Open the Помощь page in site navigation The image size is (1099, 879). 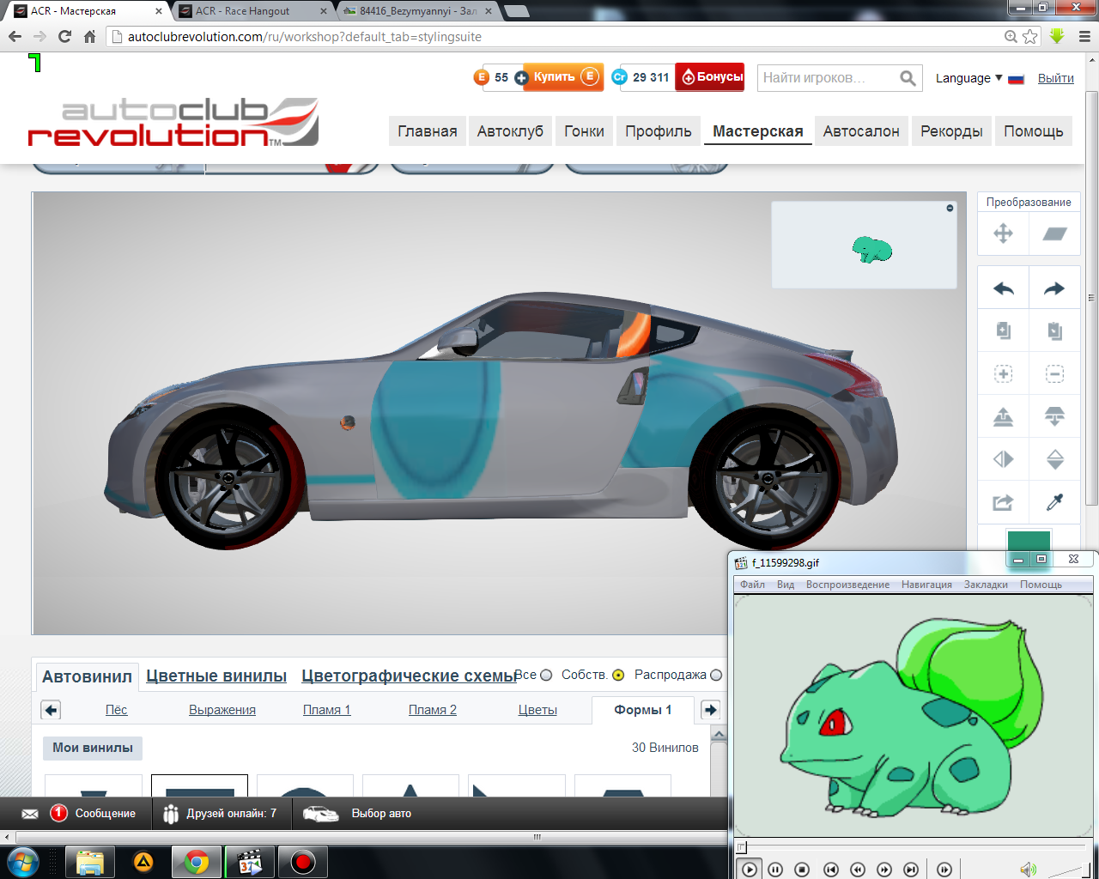point(1034,131)
